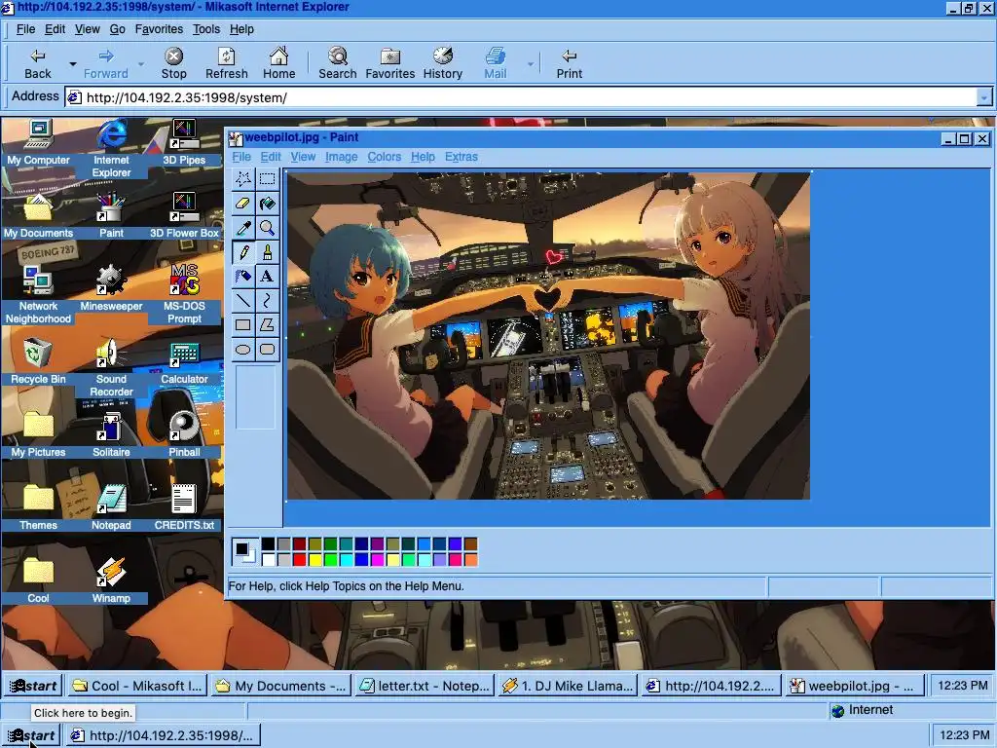Choose the Line tool in Paint

(243, 300)
